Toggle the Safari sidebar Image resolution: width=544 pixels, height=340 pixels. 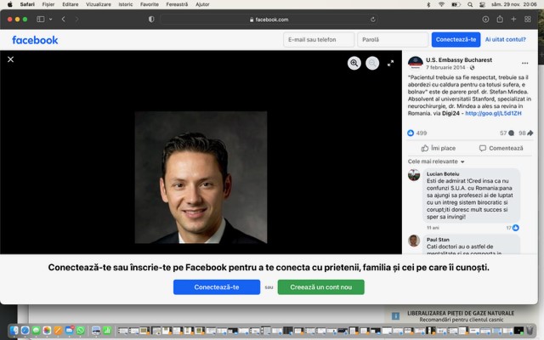pos(41,19)
